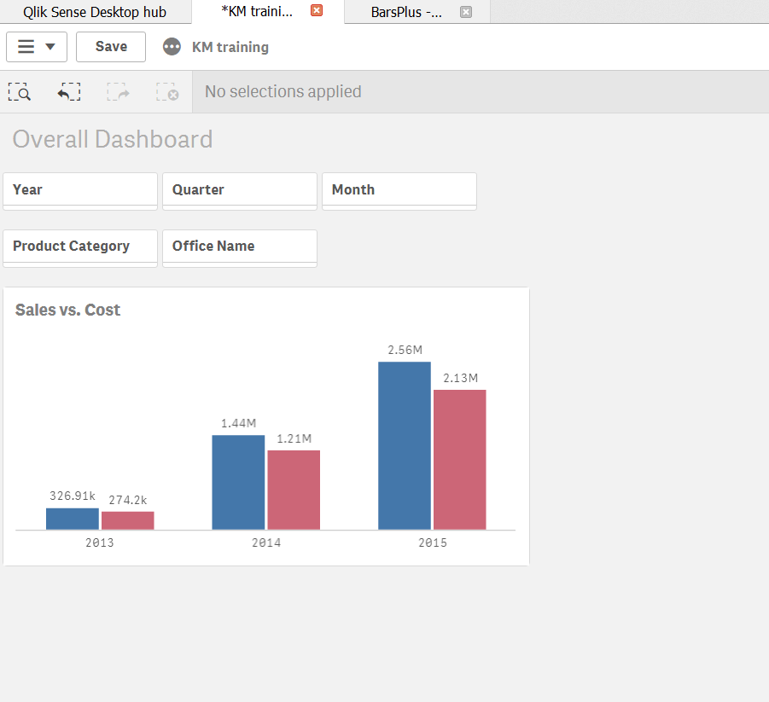
Task: Switch to the KM training tab
Action: [257, 11]
